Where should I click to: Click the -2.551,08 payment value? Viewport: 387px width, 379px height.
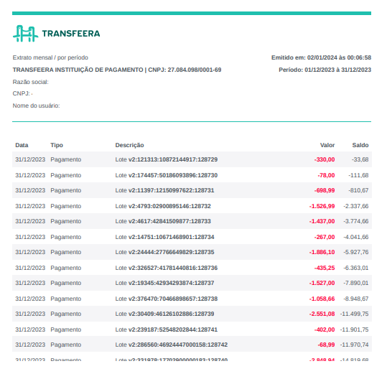coord(322,314)
